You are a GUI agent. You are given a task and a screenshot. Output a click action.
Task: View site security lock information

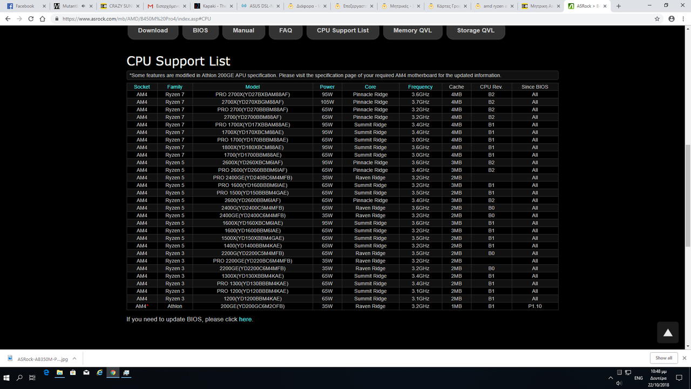(x=57, y=18)
